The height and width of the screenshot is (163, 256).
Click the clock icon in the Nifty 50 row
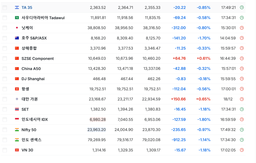(x=242, y=130)
